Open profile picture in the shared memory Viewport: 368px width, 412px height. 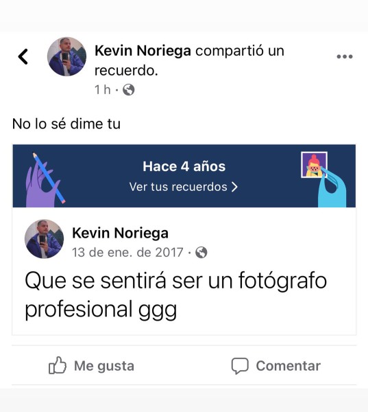coord(44,239)
